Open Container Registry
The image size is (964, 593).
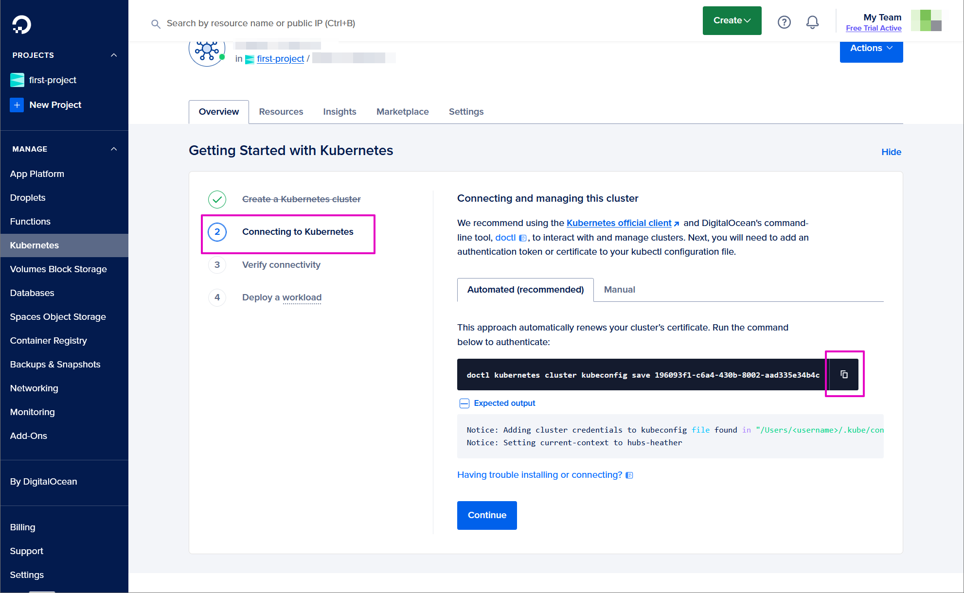(49, 341)
